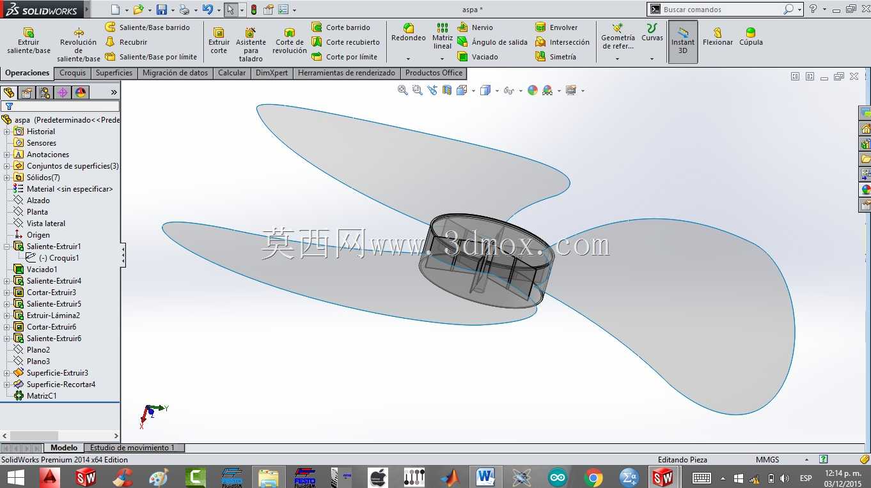Open the Superficies tab
871x488 pixels.
[x=114, y=73]
